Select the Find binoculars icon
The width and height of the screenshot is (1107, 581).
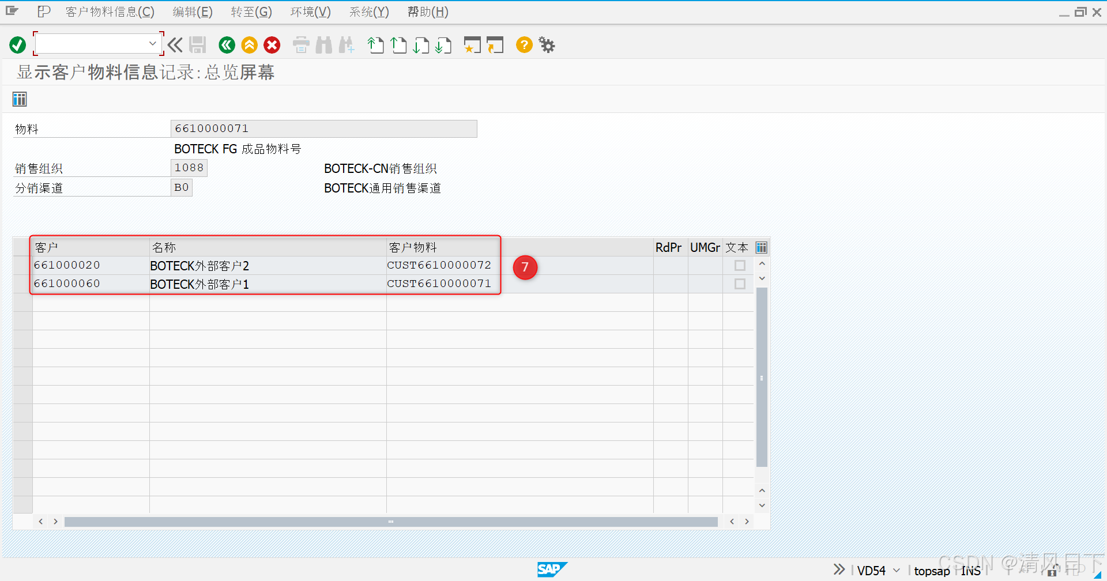(323, 45)
